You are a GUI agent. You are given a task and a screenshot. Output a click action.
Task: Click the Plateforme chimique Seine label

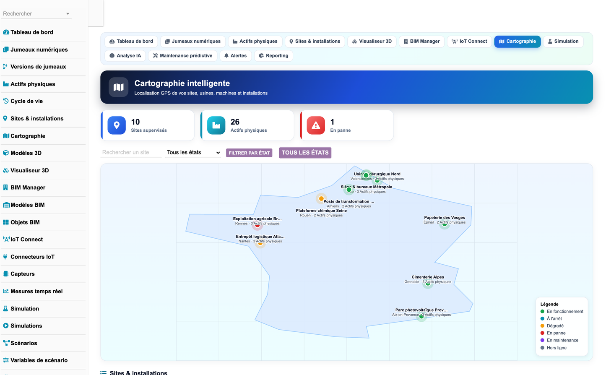[x=321, y=211]
